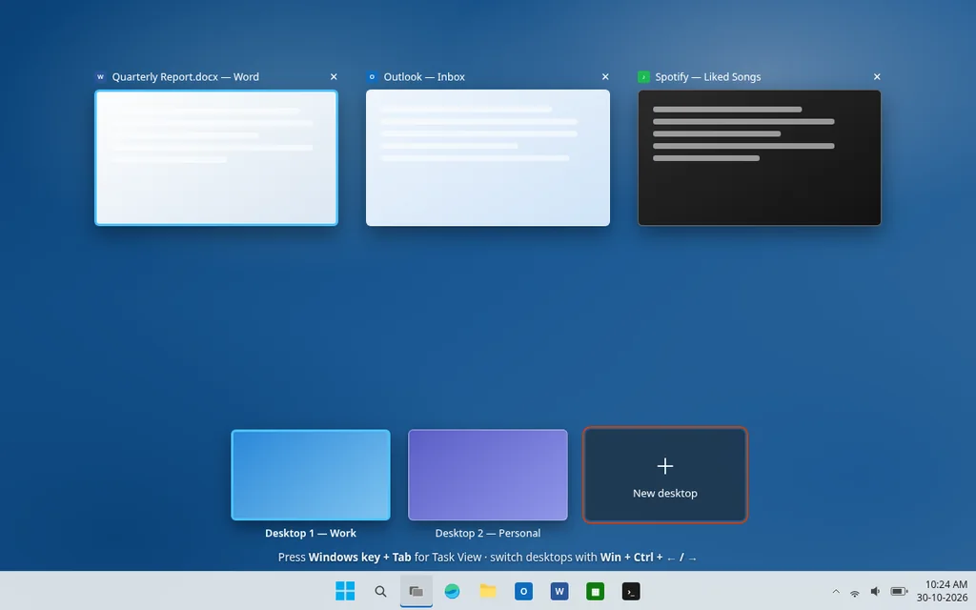Switch to the Spotify Liked Songs thumbnail

[760, 157]
